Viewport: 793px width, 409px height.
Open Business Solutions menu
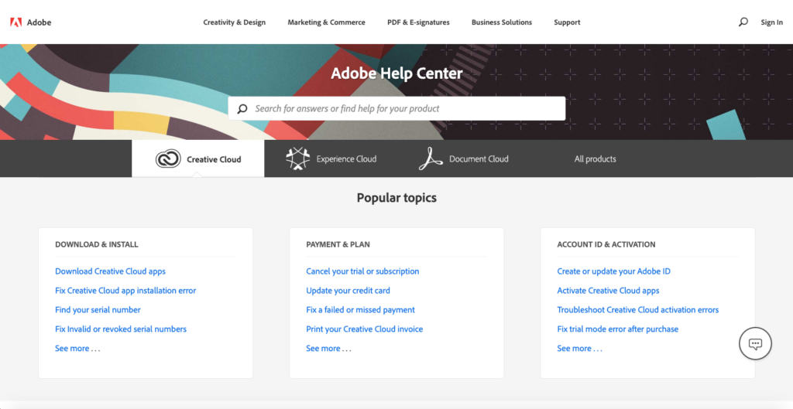[502, 22]
